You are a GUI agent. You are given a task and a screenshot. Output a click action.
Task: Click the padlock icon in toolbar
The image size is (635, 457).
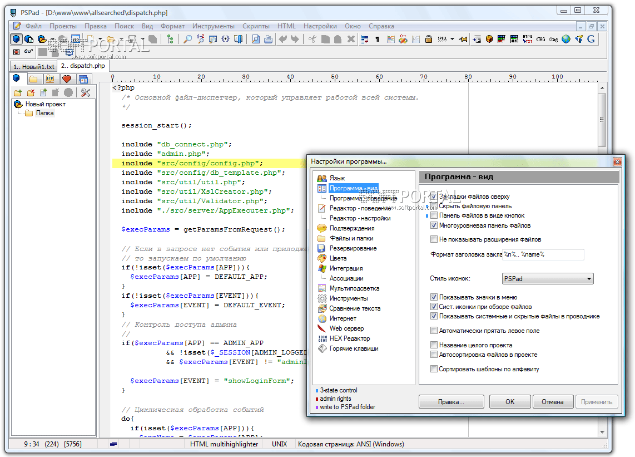[x=428, y=39]
